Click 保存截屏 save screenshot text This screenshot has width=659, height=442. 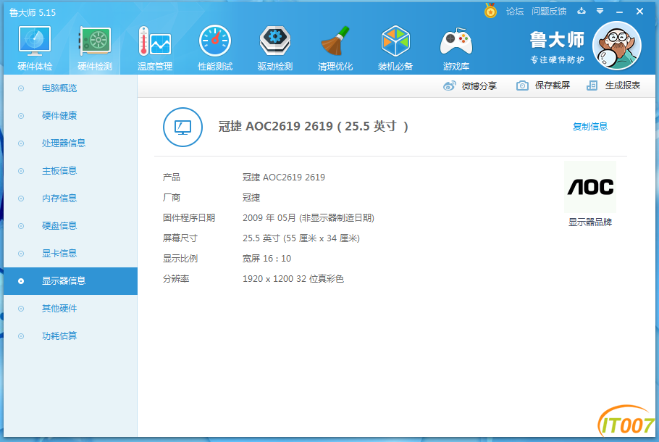[553, 86]
